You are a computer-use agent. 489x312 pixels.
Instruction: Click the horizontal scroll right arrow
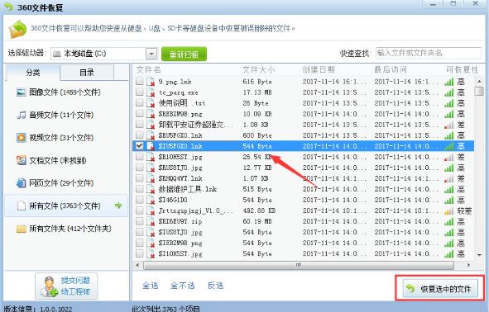(468, 265)
